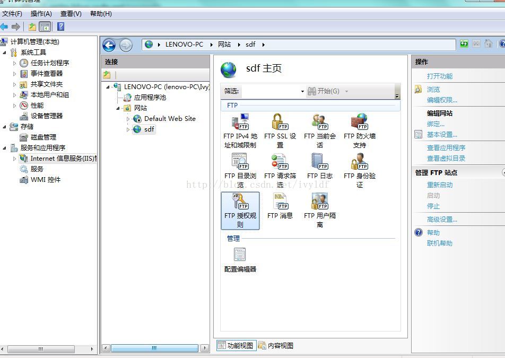Open FTP firewall support feature
Viewport: 505px width, 358px height.
point(360,130)
